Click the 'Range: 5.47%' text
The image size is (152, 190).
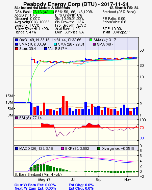pos(25,32)
